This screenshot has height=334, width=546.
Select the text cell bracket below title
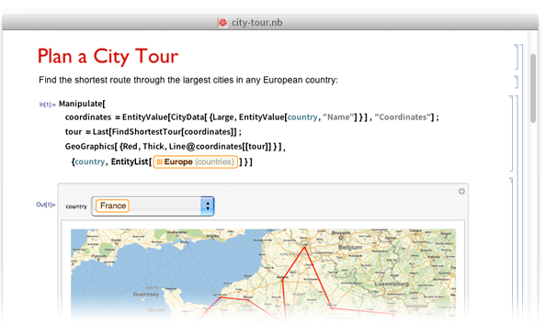(517, 82)
